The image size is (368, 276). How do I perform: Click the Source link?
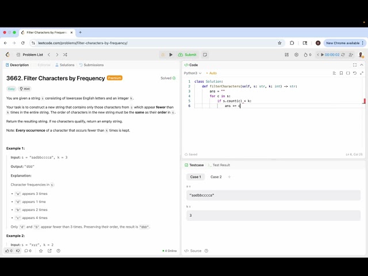193,251
